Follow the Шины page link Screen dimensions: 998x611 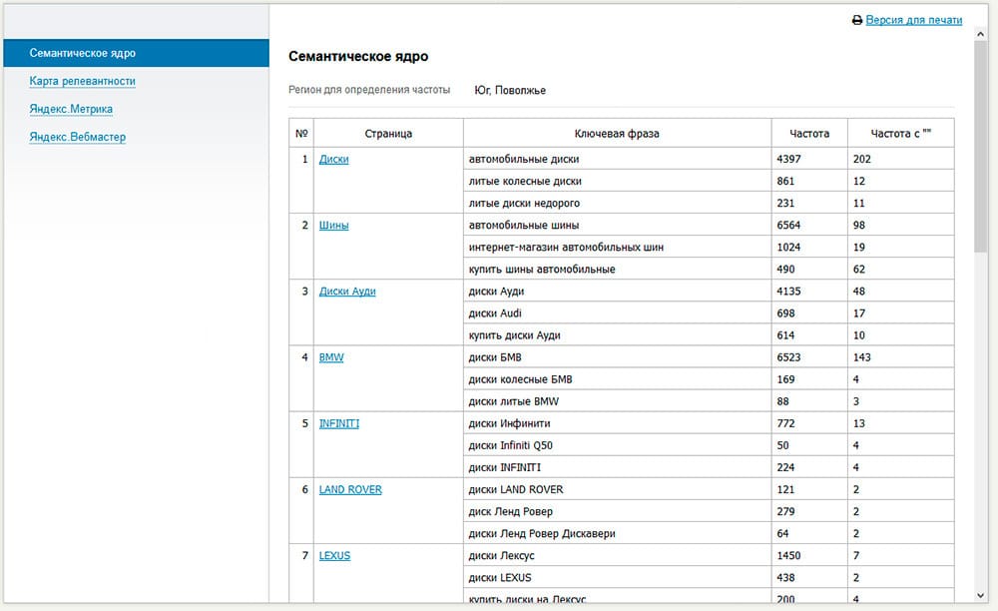(333, 225)
